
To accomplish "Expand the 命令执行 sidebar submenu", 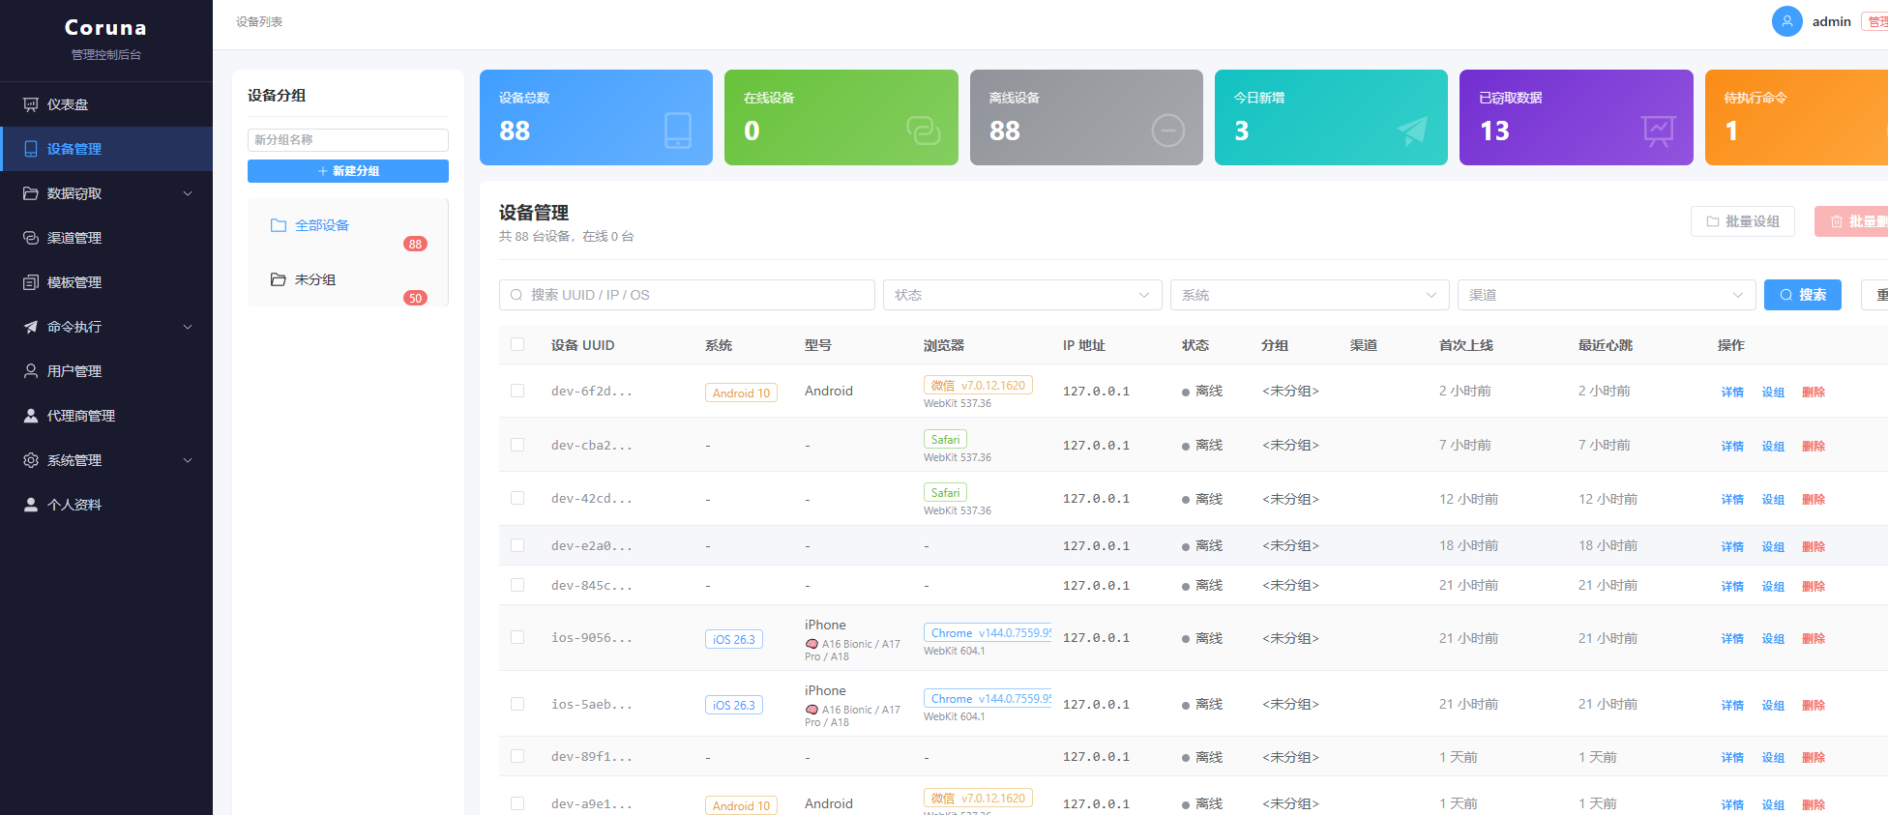I will coord(106,327).
